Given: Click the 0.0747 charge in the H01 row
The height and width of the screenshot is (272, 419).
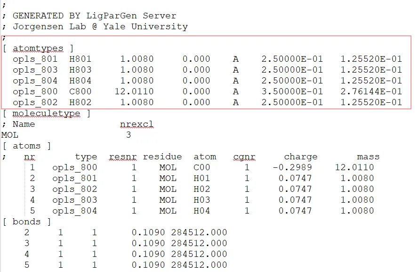Looking at the screenshot, I should pyautogui.click(x=295, y=178).
